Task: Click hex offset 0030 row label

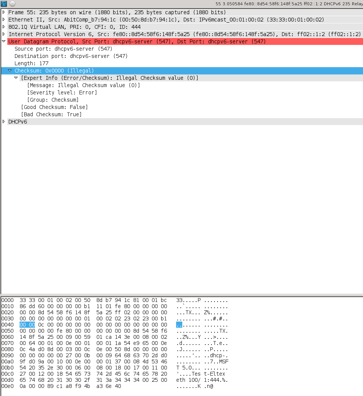Action: coord(8,319)
